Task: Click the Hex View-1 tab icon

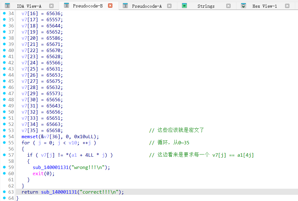Action: tap(244, 6)
